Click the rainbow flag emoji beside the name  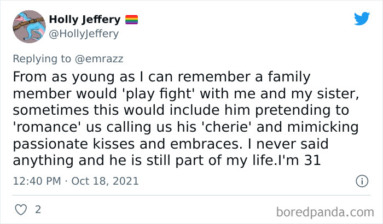[x=132, y=20]
